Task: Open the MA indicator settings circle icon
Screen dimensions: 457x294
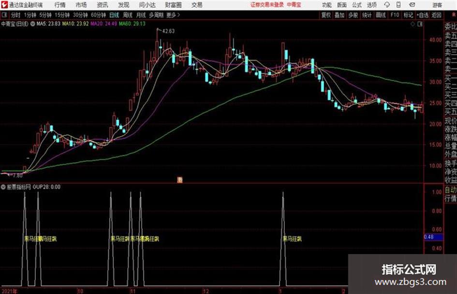Action: [x=33, y=24]
